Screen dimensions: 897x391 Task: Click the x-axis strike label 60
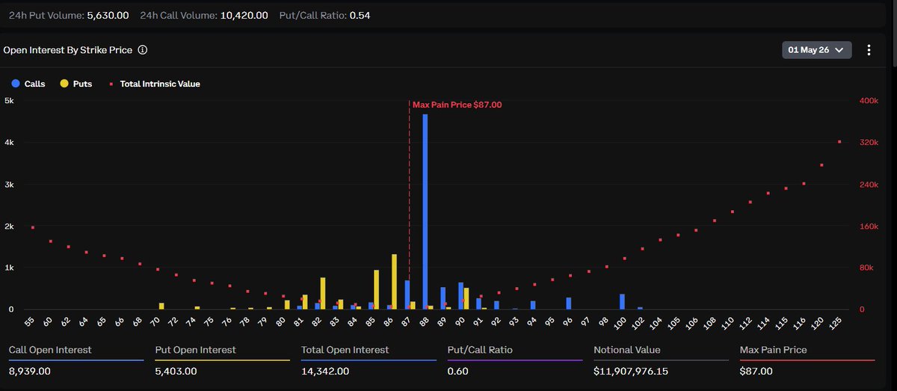(x=49, y=323)
